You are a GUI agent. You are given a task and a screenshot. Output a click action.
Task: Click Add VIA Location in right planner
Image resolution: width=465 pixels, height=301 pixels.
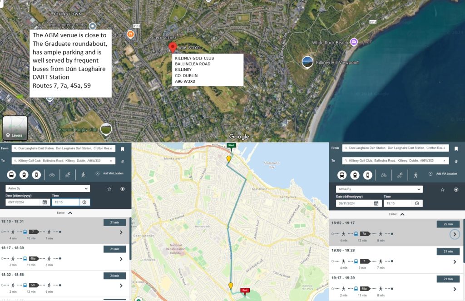click(442, 174)
